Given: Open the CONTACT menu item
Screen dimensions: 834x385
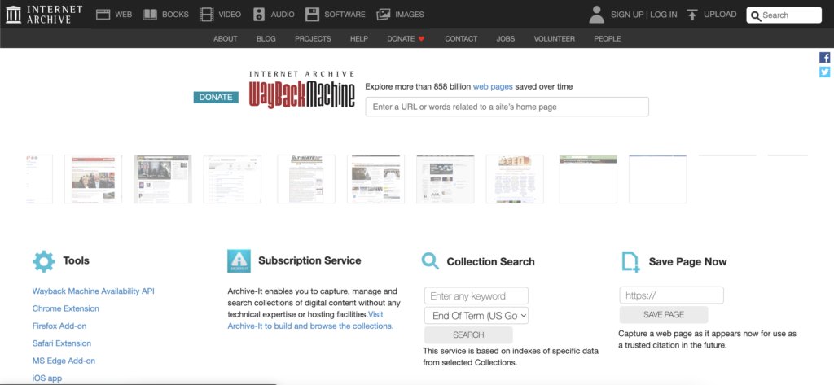Looking at the screenshot, I should [461, 39].
